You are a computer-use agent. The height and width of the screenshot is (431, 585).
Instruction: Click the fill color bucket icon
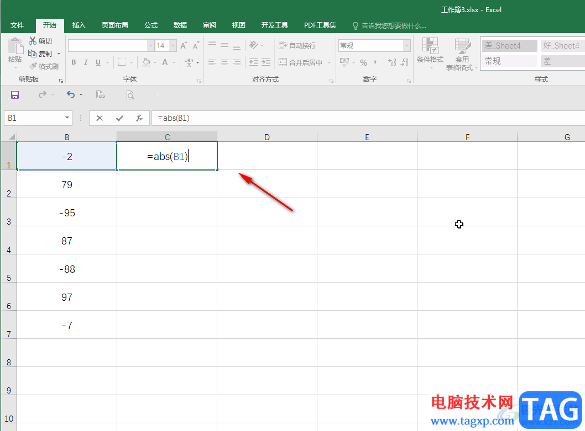[146, 62]
